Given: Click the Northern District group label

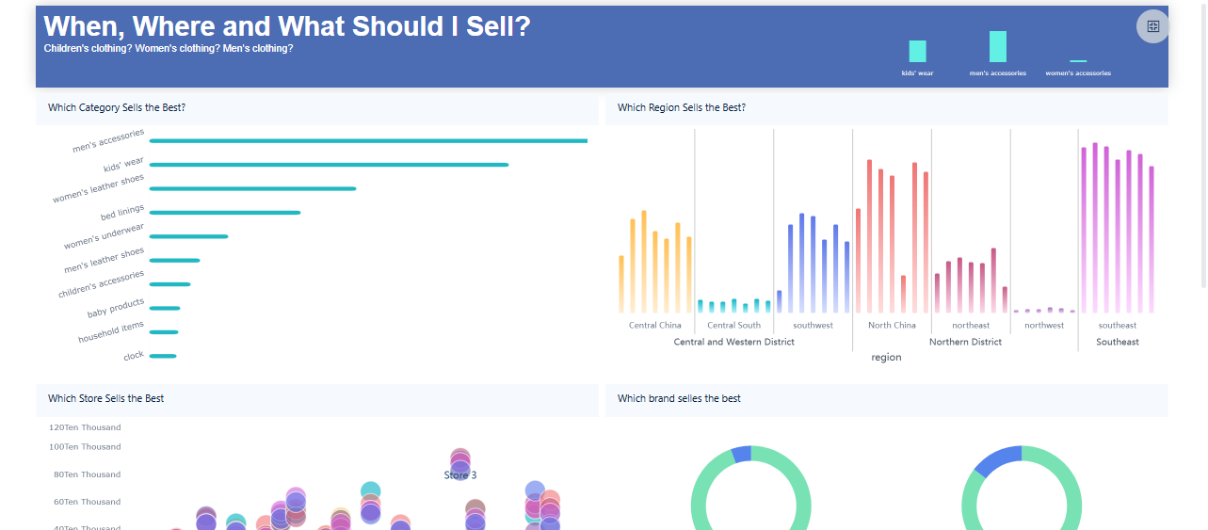Looking at the screenshot, I should click(x=965, y=342).
